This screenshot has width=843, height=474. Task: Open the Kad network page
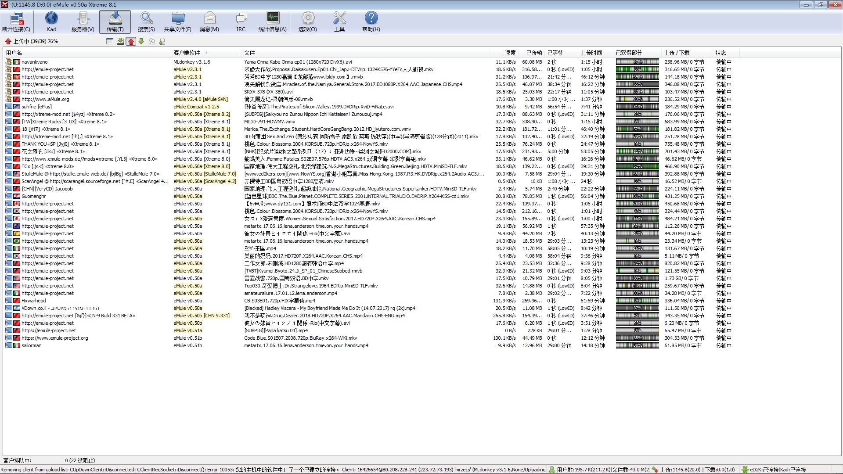click(x=51, y=22)
